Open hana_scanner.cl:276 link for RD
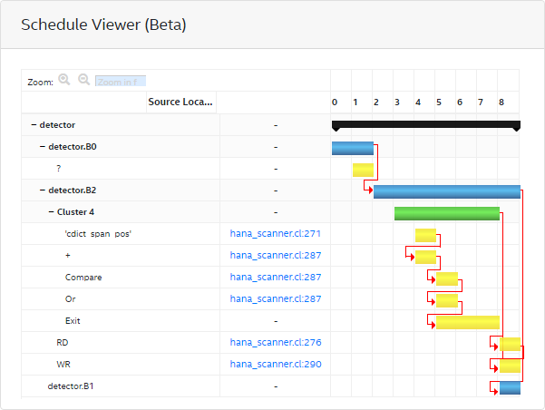545x410 pixels. [x=276, y=343]
